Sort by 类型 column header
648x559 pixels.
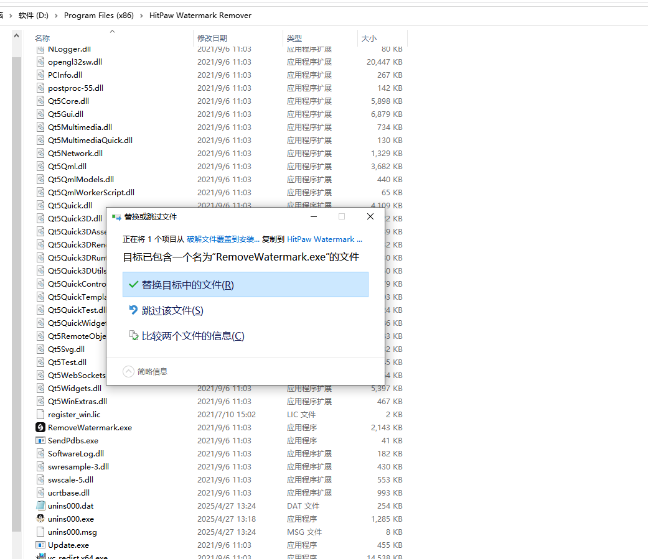pos(294,38)
